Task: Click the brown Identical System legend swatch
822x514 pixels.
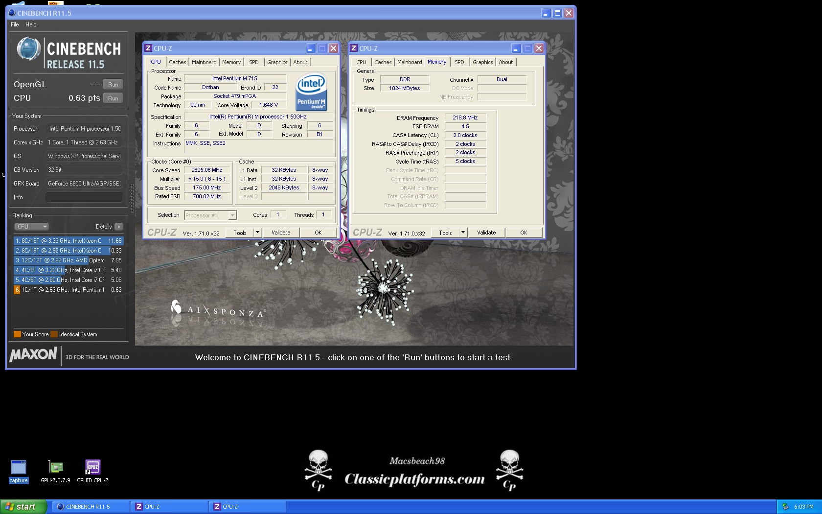Action: [54, 334]
